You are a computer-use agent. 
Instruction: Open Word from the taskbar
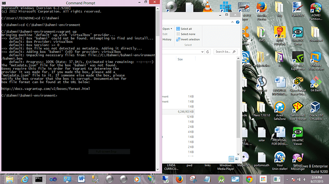pyautogui.click(x=82, y=179)
